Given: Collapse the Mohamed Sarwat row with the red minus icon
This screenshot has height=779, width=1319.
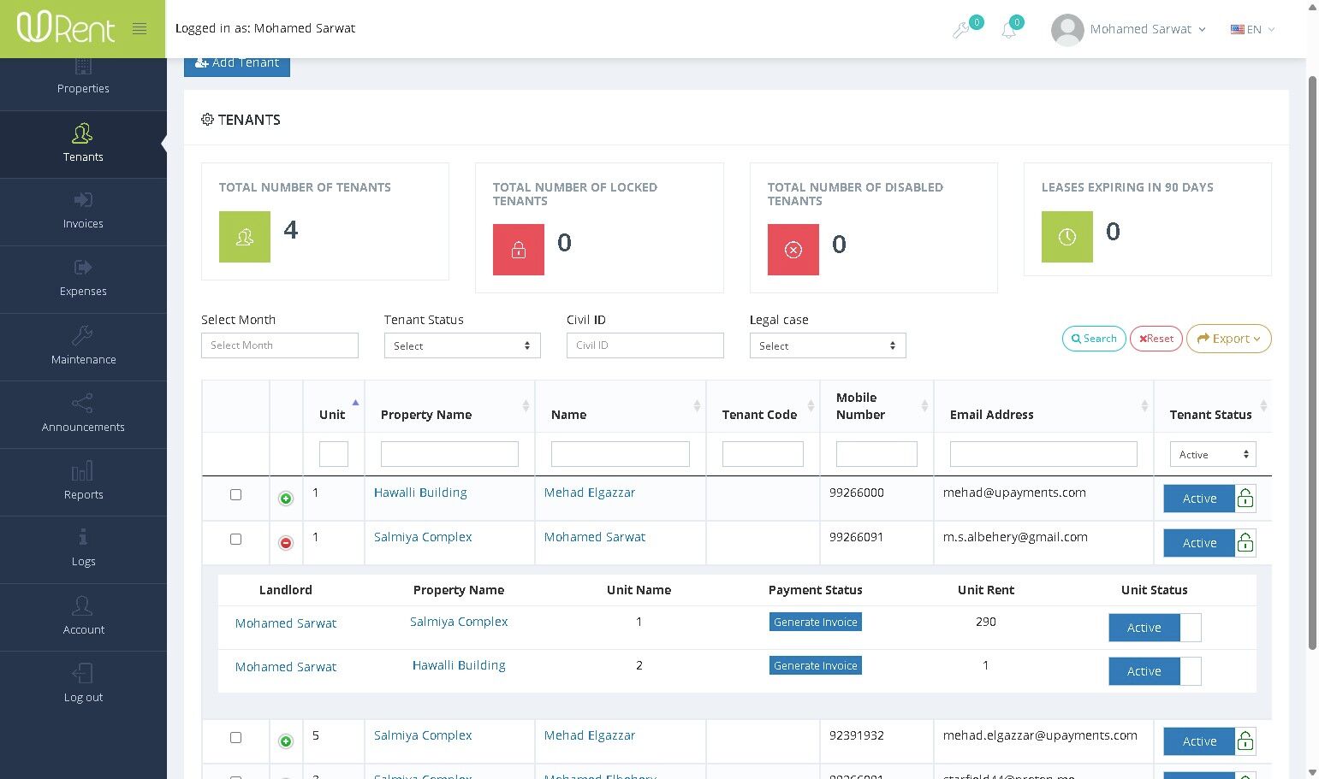Looking at the screenshot, I should pos(286,543).
